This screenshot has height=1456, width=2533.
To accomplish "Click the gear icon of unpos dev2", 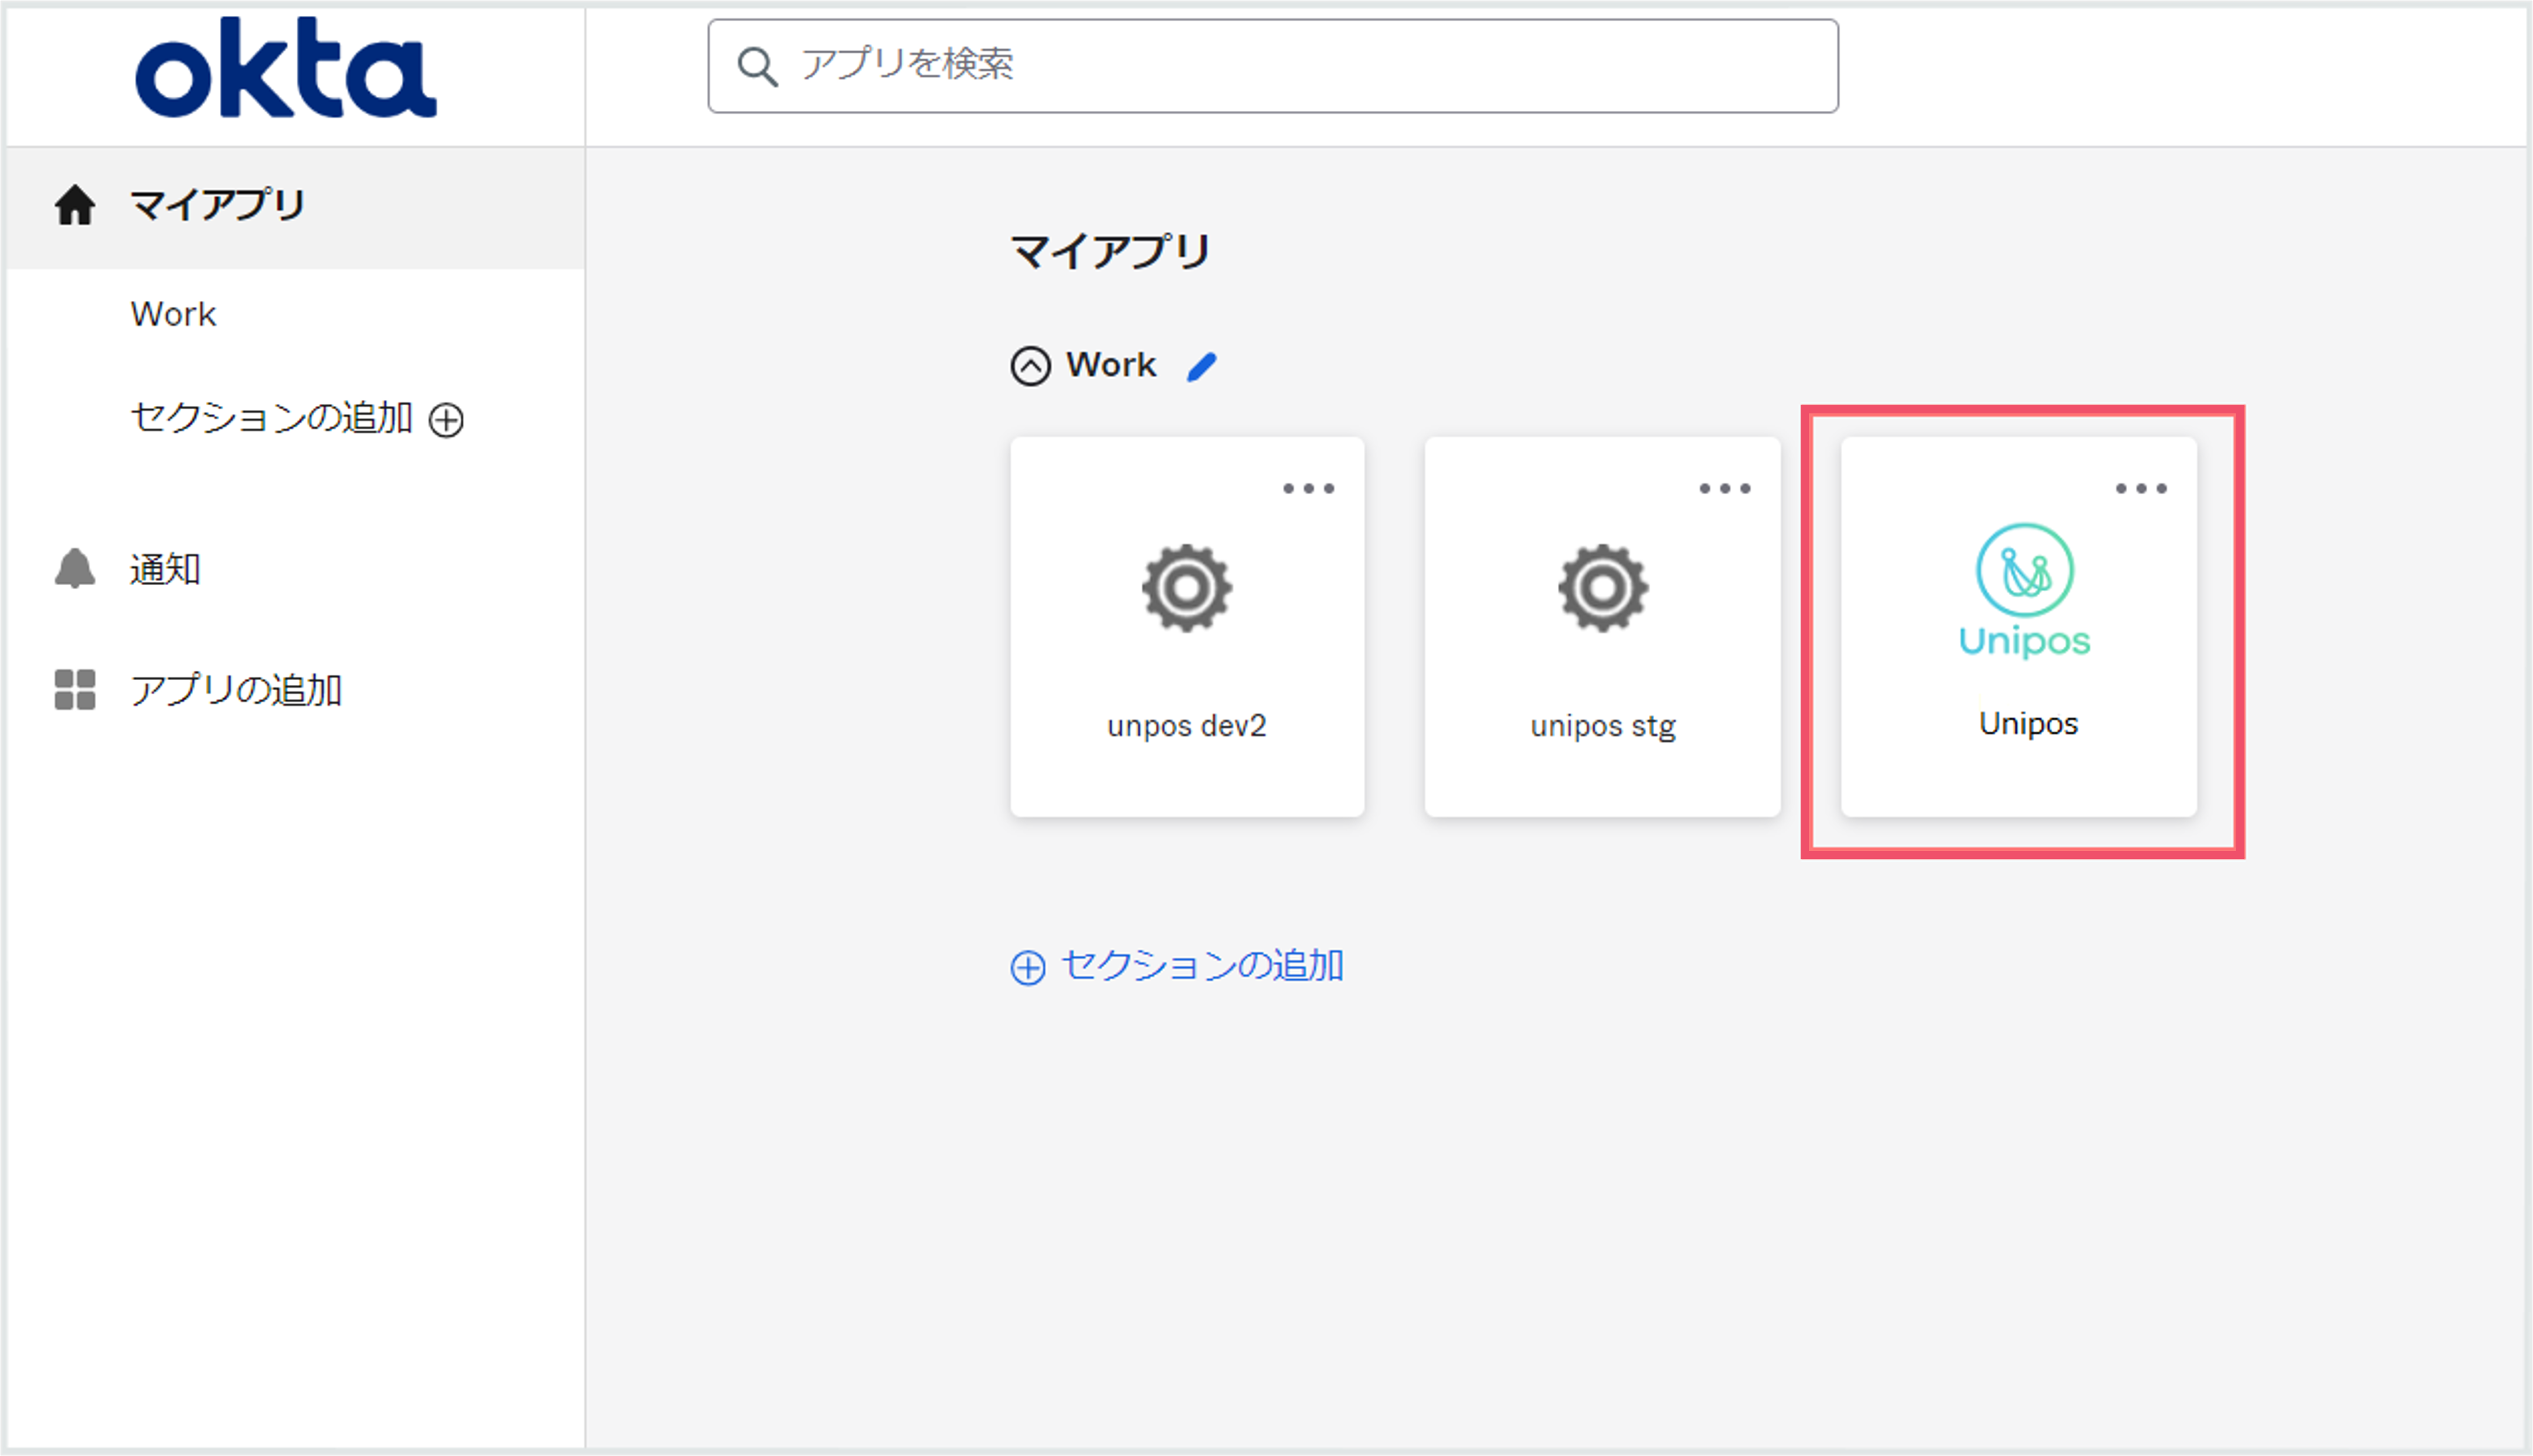I will (x=1187, y=588).
